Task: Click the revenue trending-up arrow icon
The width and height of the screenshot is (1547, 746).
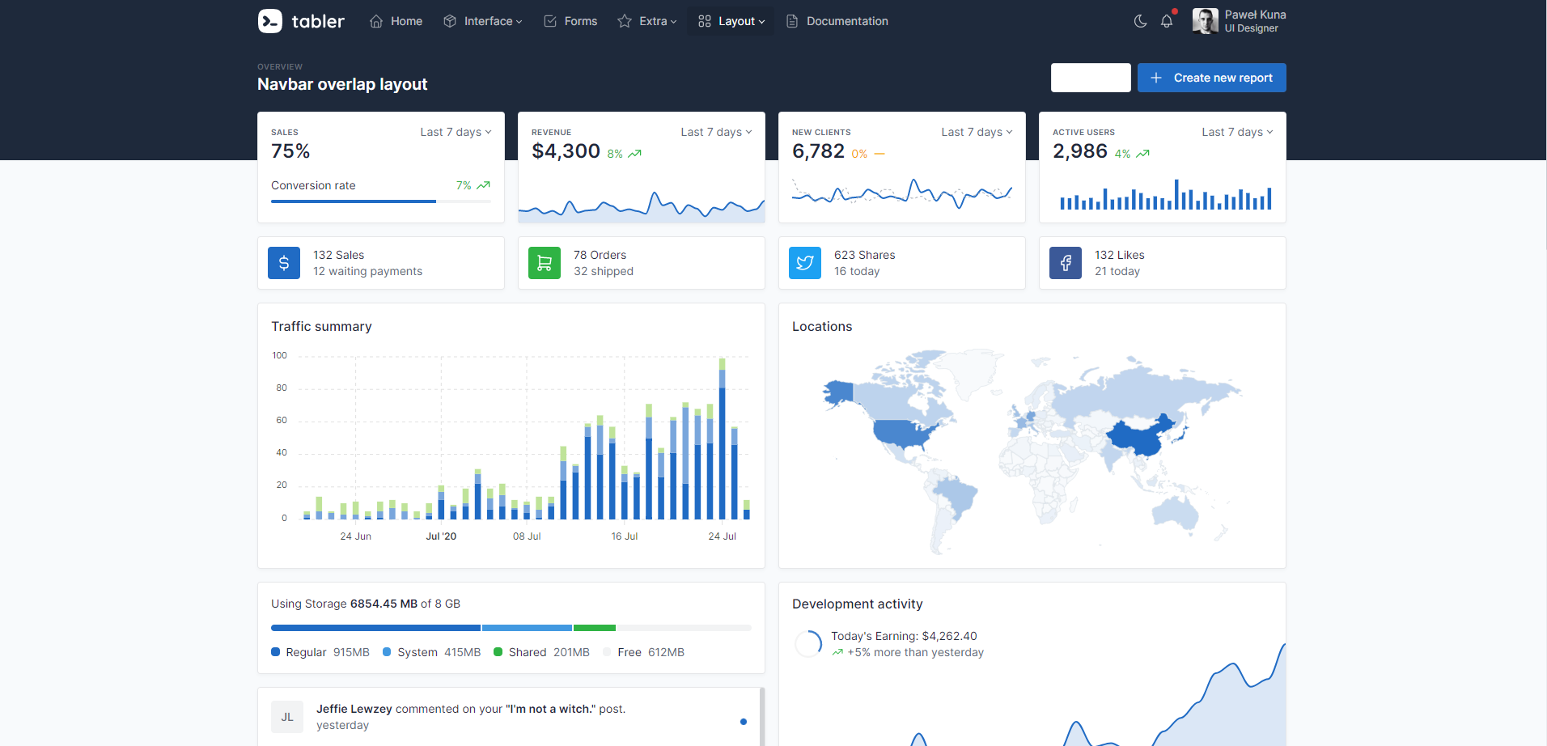Action: (635, 154)
